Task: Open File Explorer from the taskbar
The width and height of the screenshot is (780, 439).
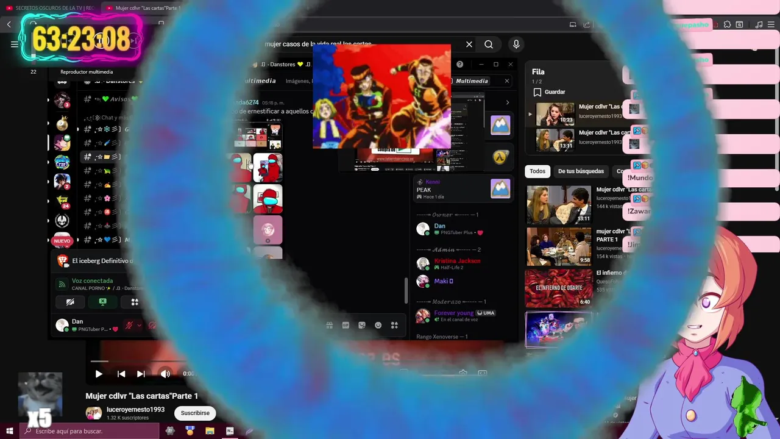Action: click(210, 431)
